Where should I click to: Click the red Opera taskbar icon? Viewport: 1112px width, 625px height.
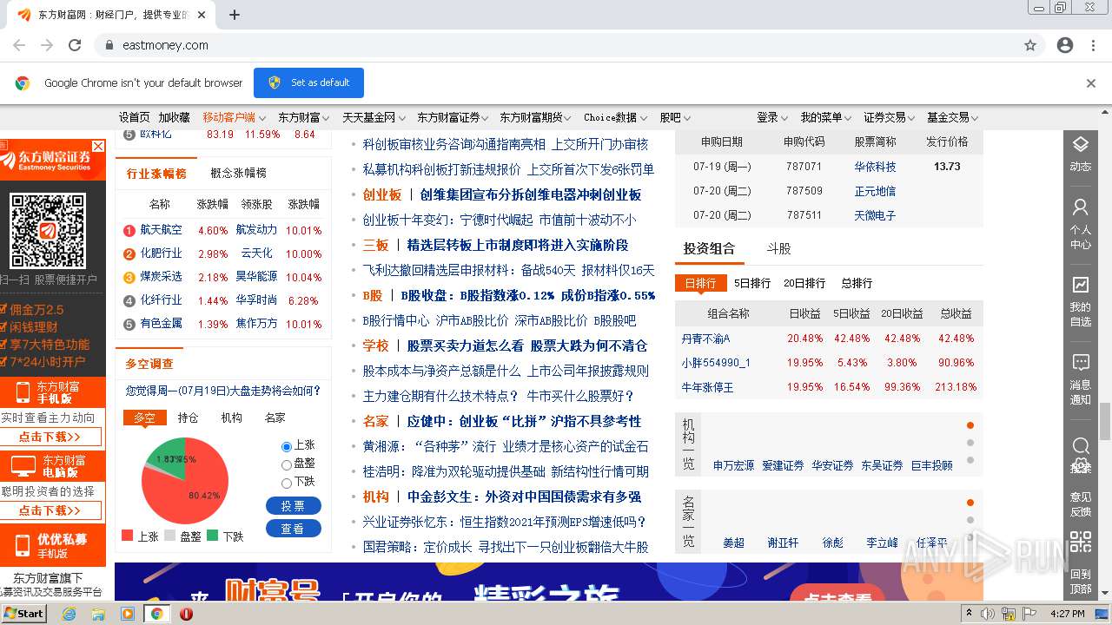pyautogui.click(x=186, y=614)
